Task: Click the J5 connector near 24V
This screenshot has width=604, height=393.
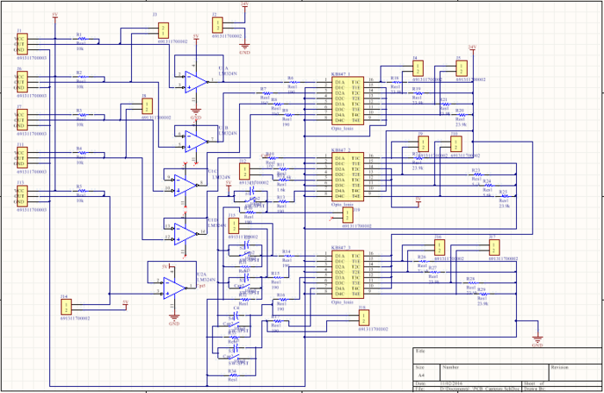Action: [x=461, y=68]
